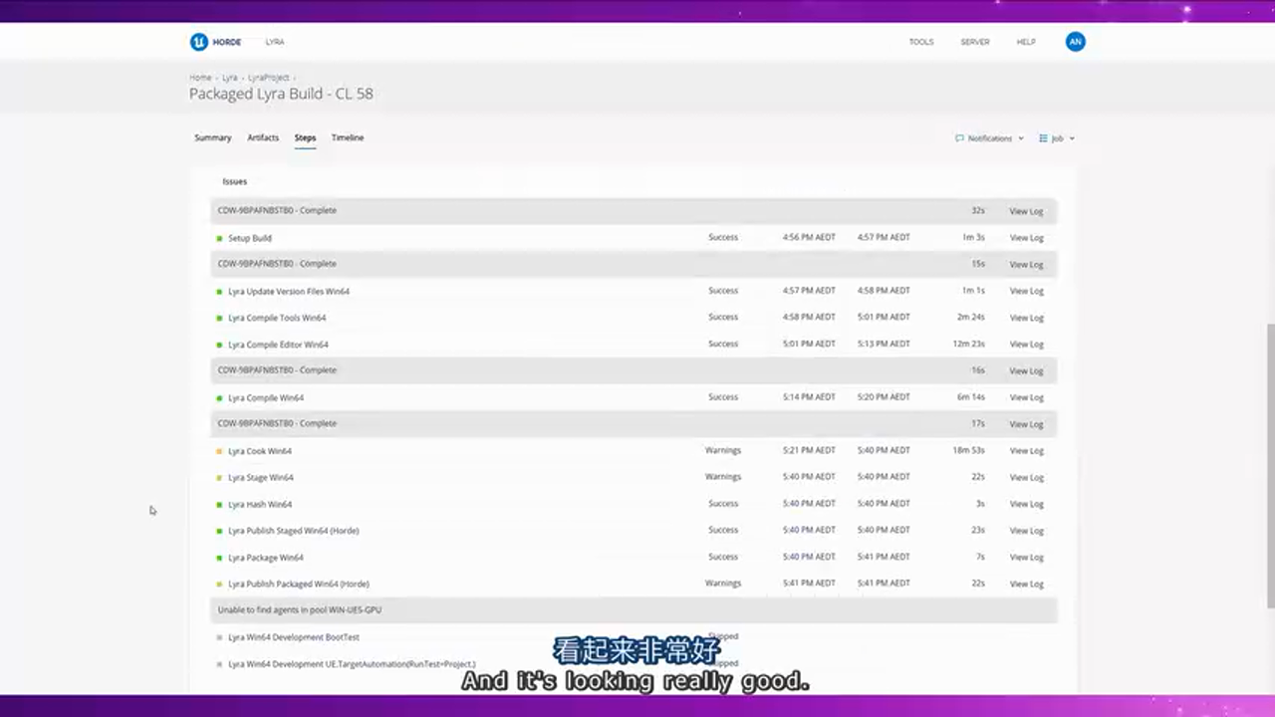The height and width of the screenshot is (717, 1275).
Task: Click green status icon beside Setup Build
Action: pos(219,239)
